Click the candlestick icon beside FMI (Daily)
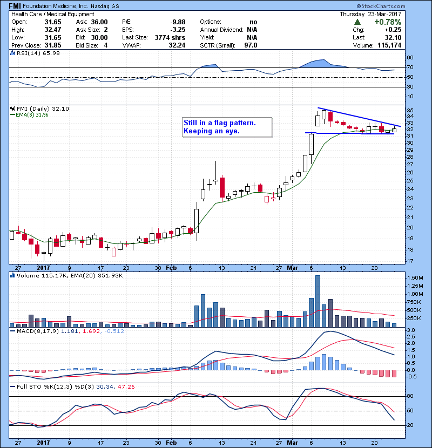432x448 pixels. 12,109
